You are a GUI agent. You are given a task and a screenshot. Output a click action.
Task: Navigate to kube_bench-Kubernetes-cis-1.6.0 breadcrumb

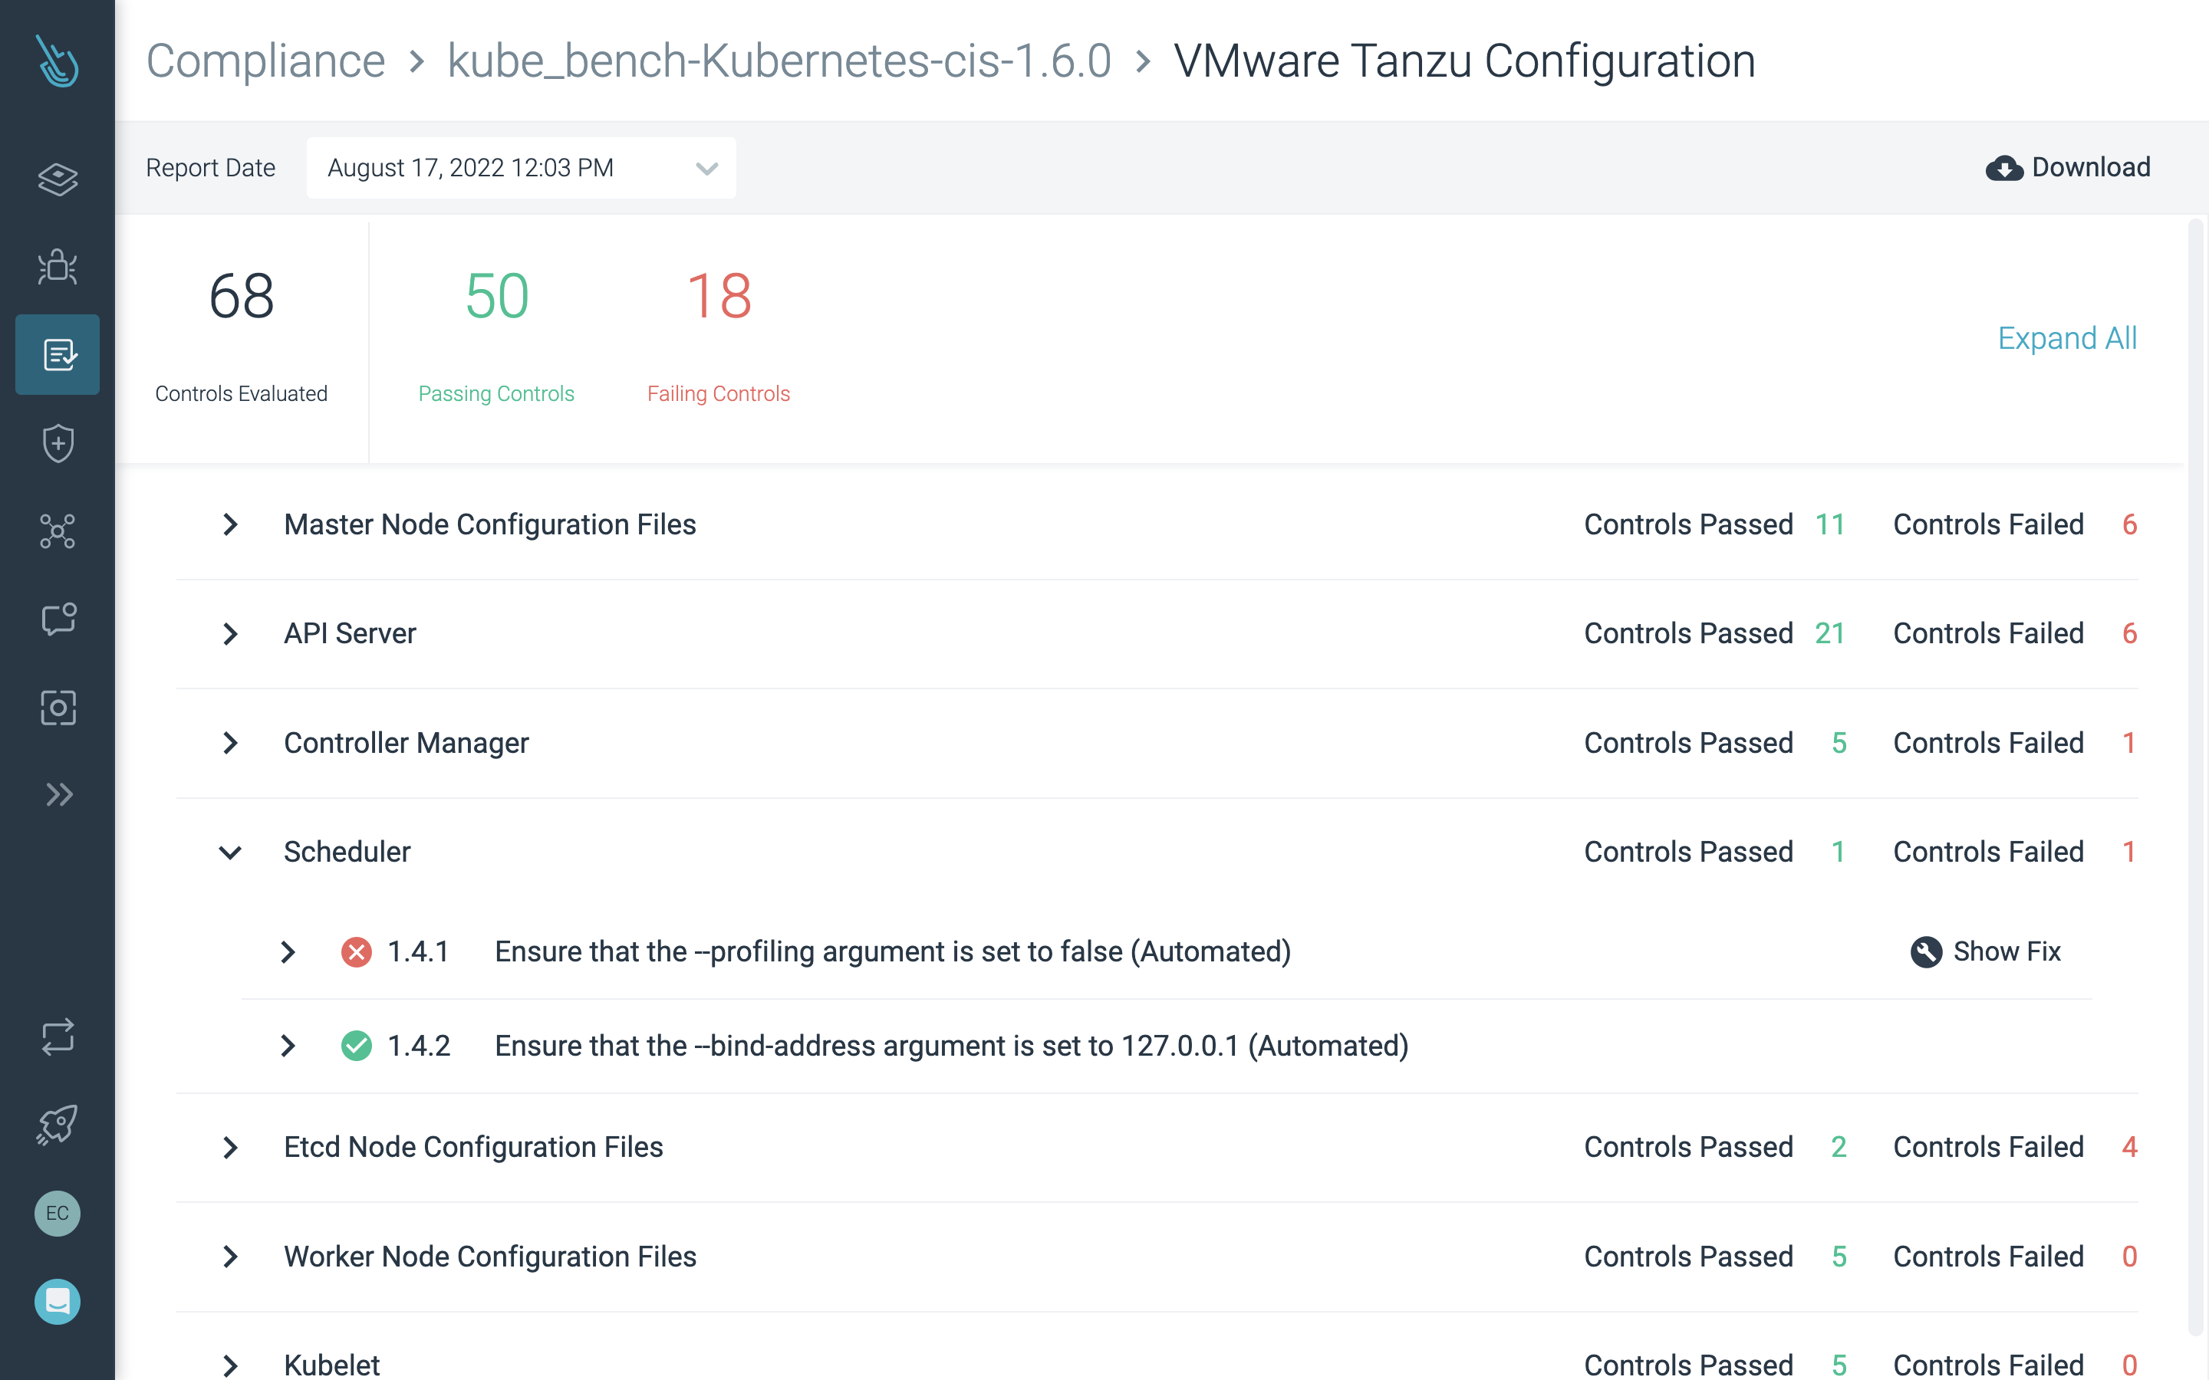779,61
